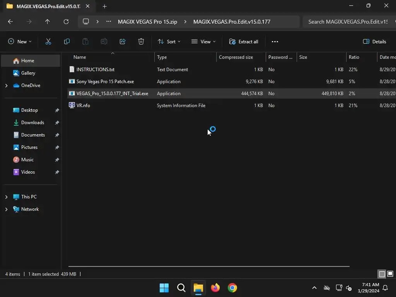Click File Explorer taskbar icon
This screenshot has height=297, width=396.
[198, 288]
